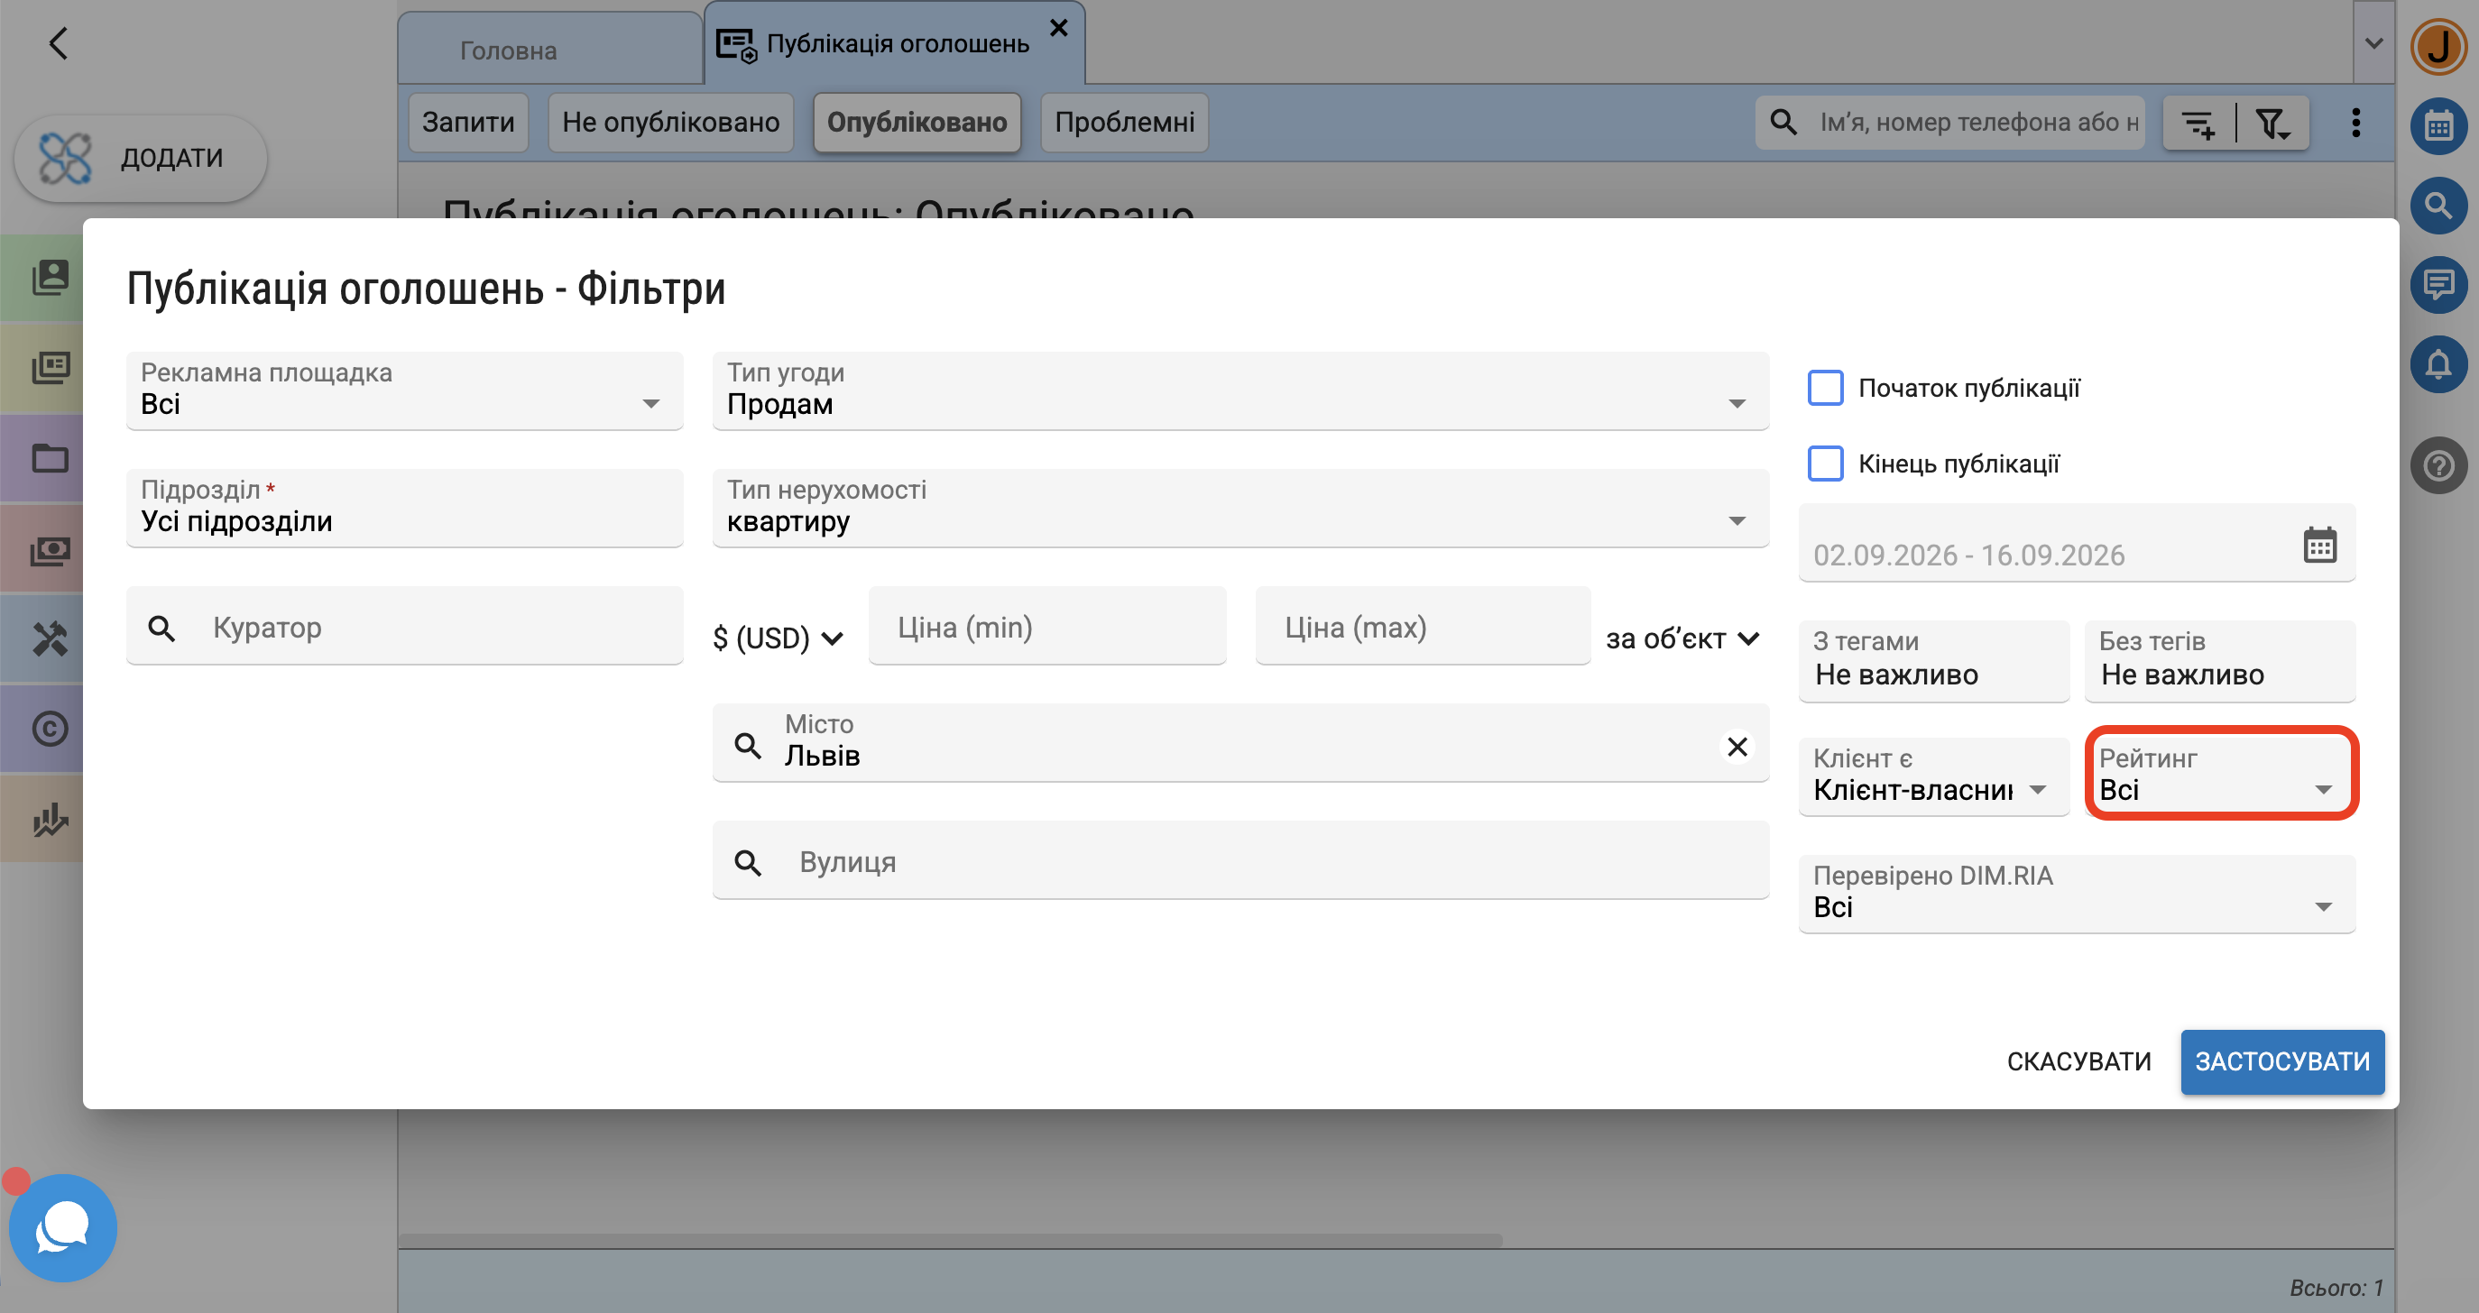The width and height of the screenshot is (2479, 1313).
Task: Click the back arrow icon
Action: pos(58,43)
